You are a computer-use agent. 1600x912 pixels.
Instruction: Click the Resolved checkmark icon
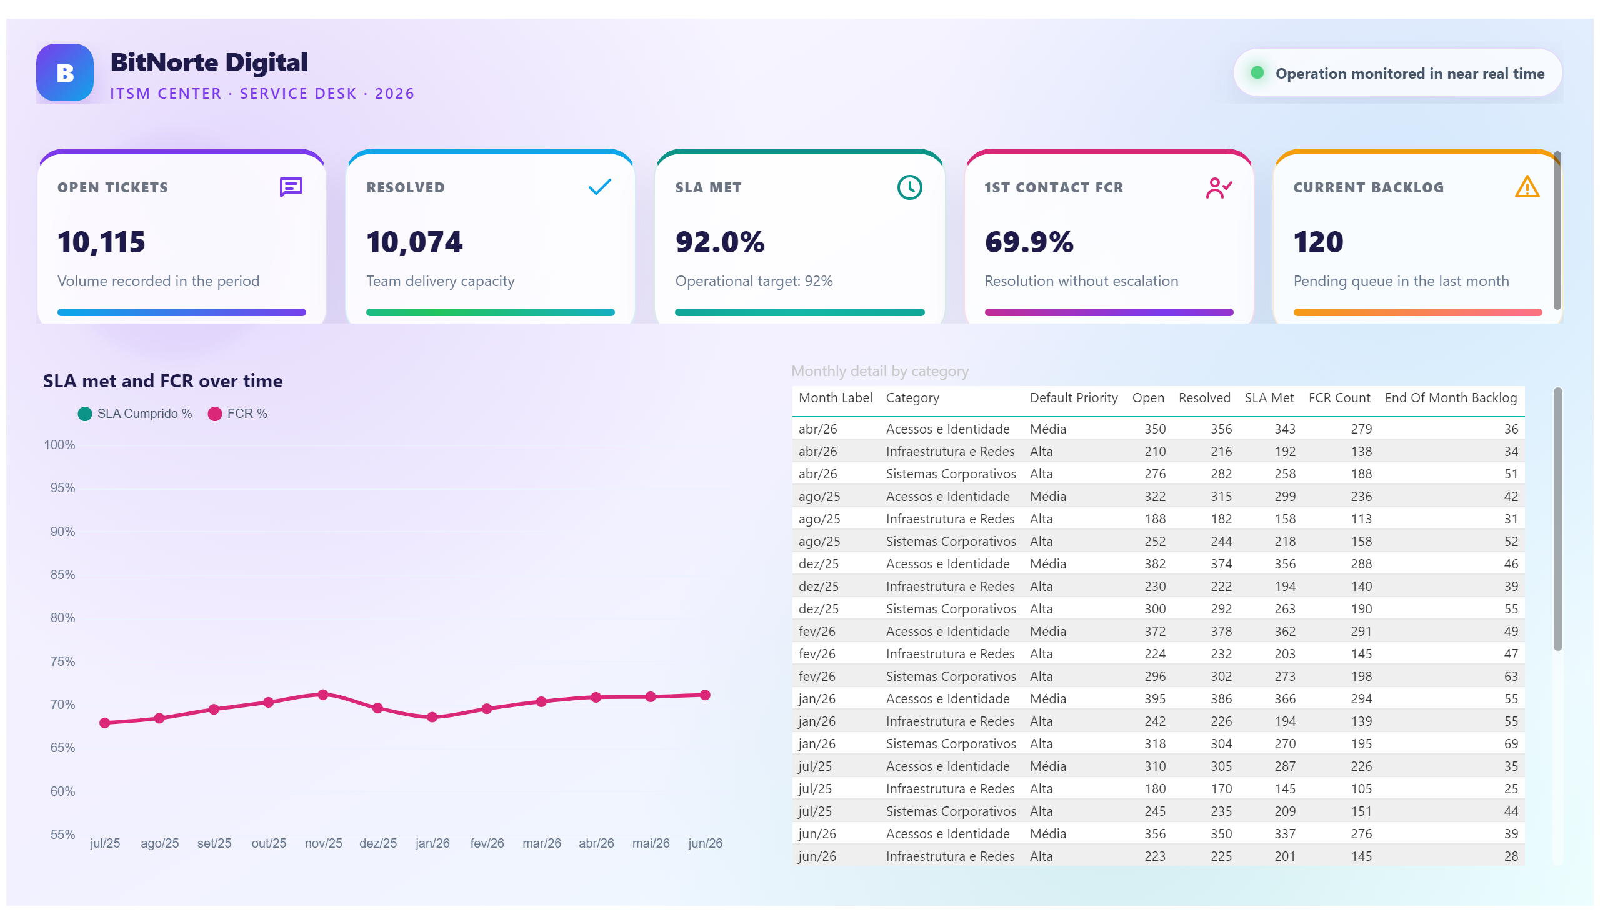[599, 187]
